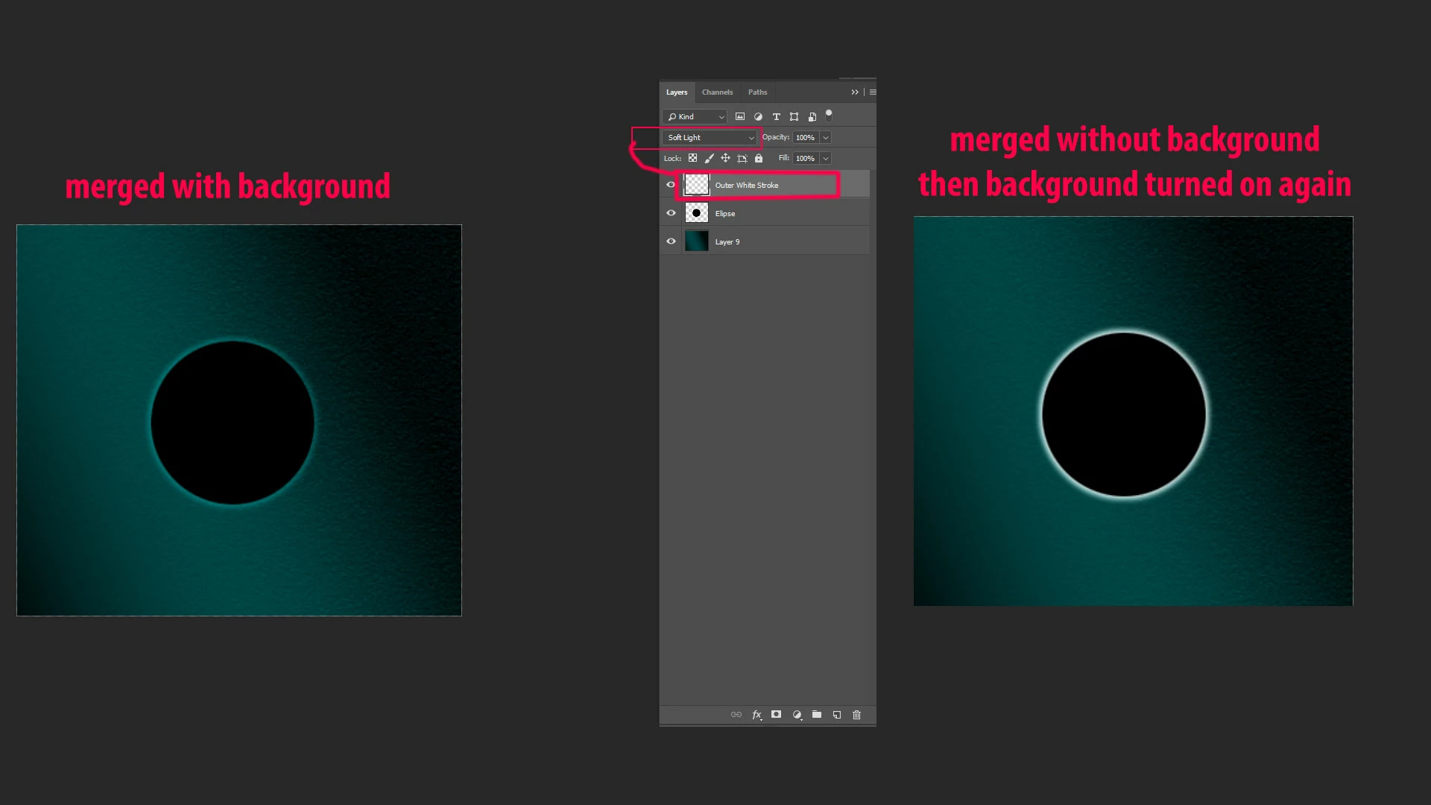Click the filter for type layers icon
The image size is (1431, 805).
click(x=776, y=116)
